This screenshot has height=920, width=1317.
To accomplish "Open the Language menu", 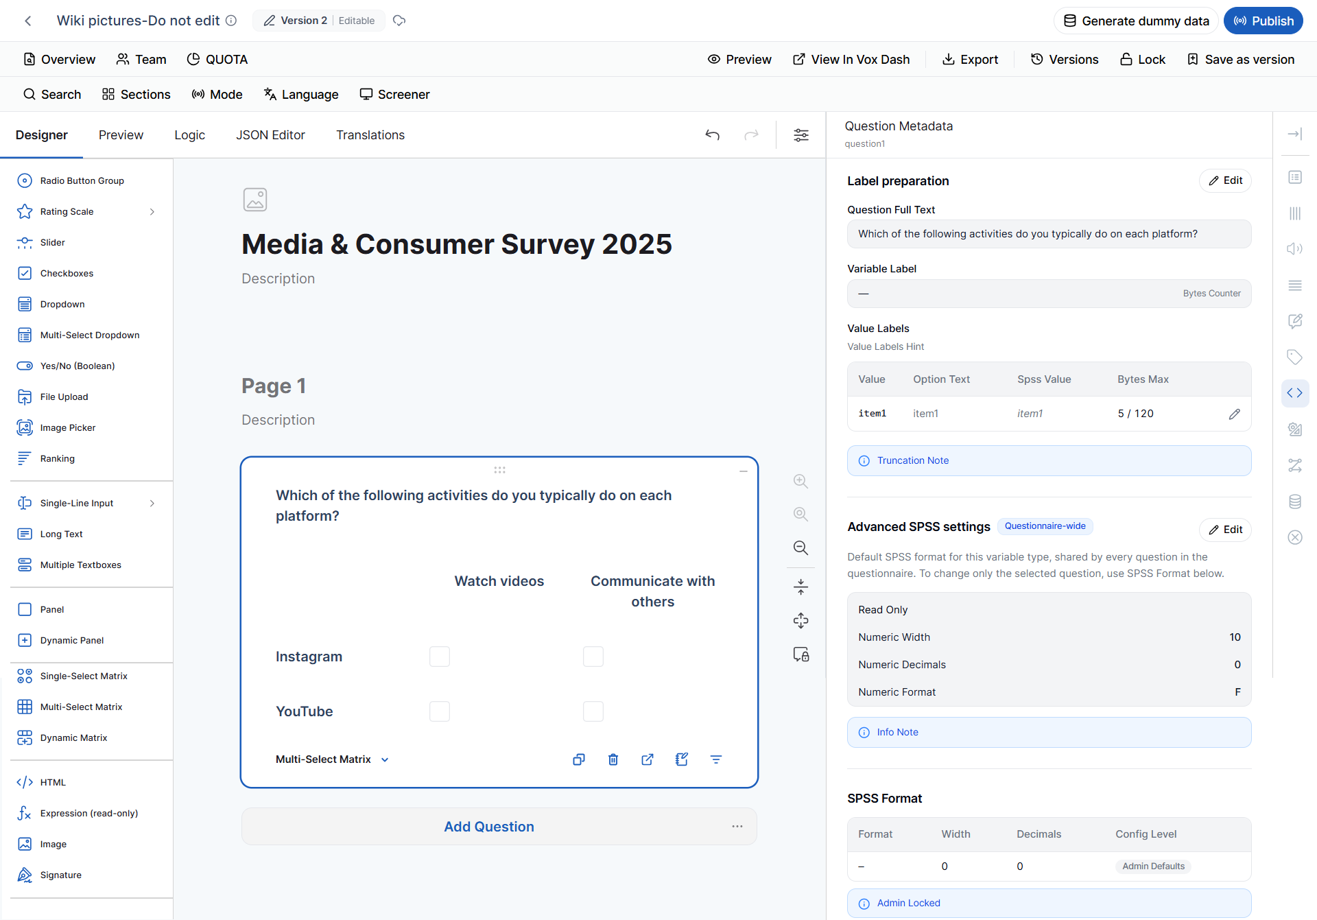I will point(301,94).
